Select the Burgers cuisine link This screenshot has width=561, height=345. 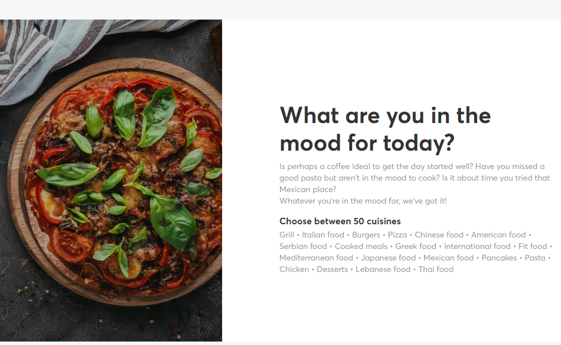[x=366, y=235]
